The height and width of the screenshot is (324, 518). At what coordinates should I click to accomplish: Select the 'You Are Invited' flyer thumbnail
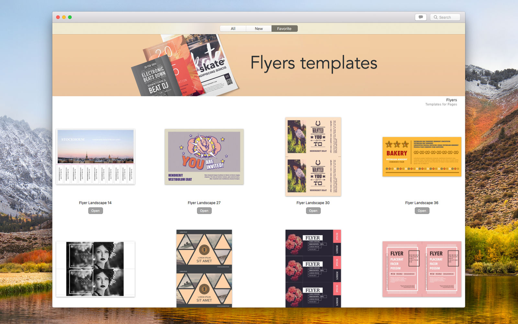pos(204,157)
